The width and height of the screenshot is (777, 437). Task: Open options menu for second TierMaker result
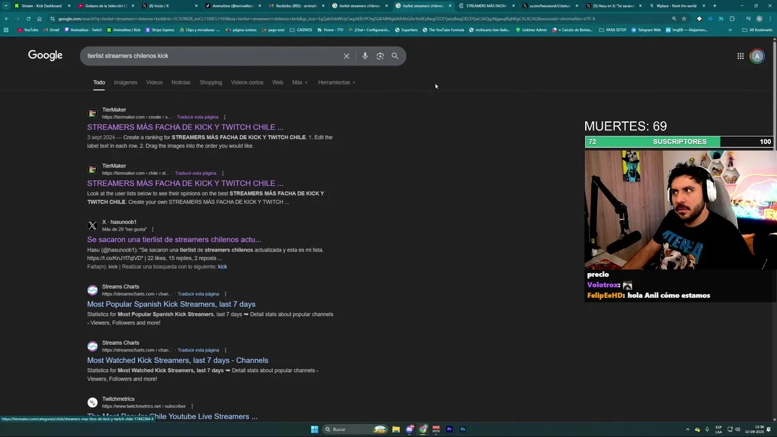tap(223, 173)
